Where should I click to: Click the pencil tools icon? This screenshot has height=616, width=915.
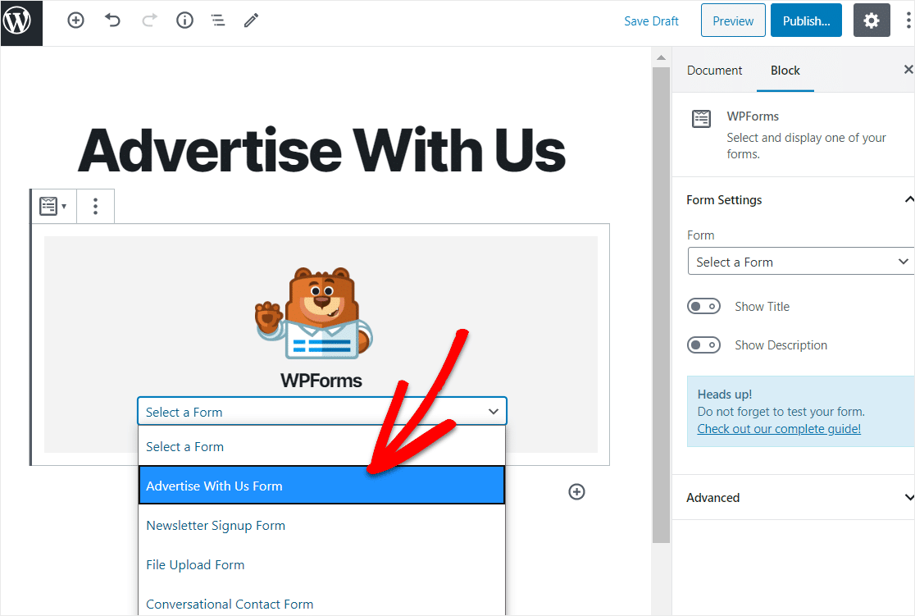pos(252,21)
